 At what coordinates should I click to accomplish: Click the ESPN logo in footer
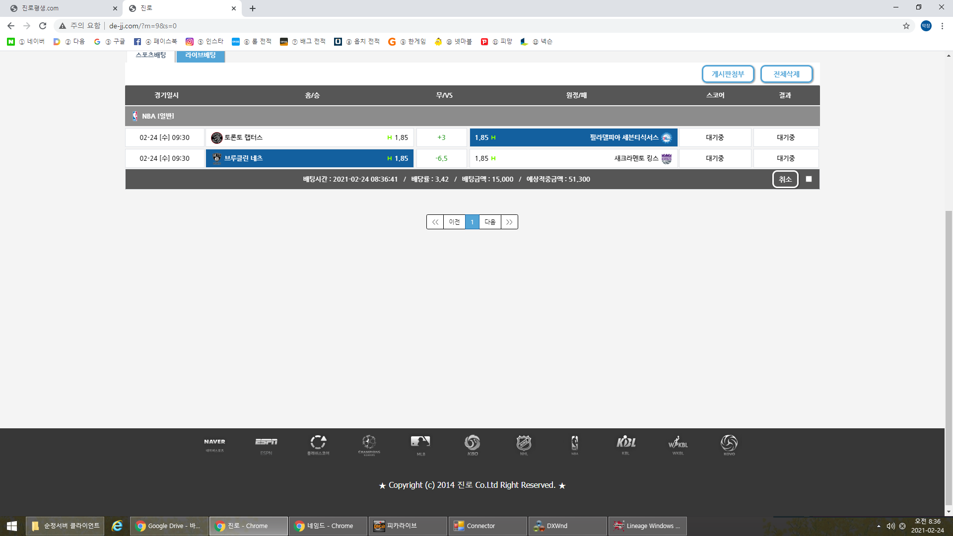266,443
